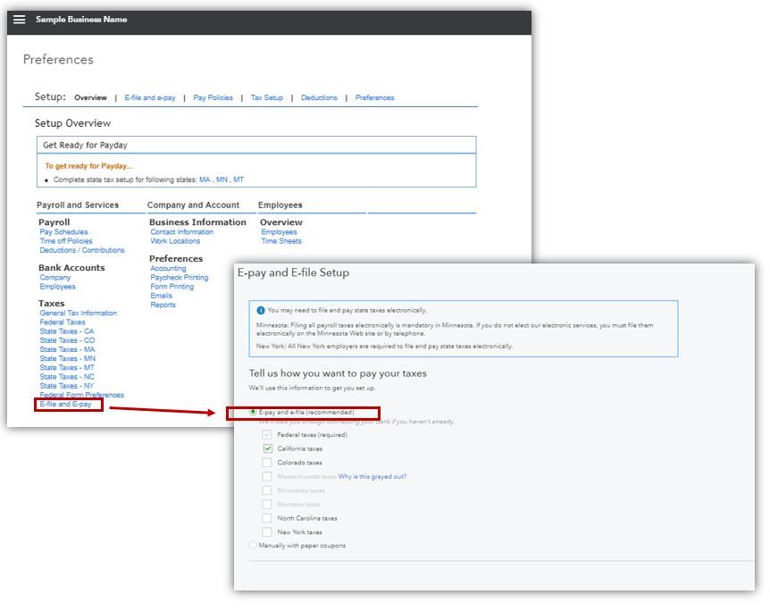Click the MN state link in Payday notice

(222, 180)
